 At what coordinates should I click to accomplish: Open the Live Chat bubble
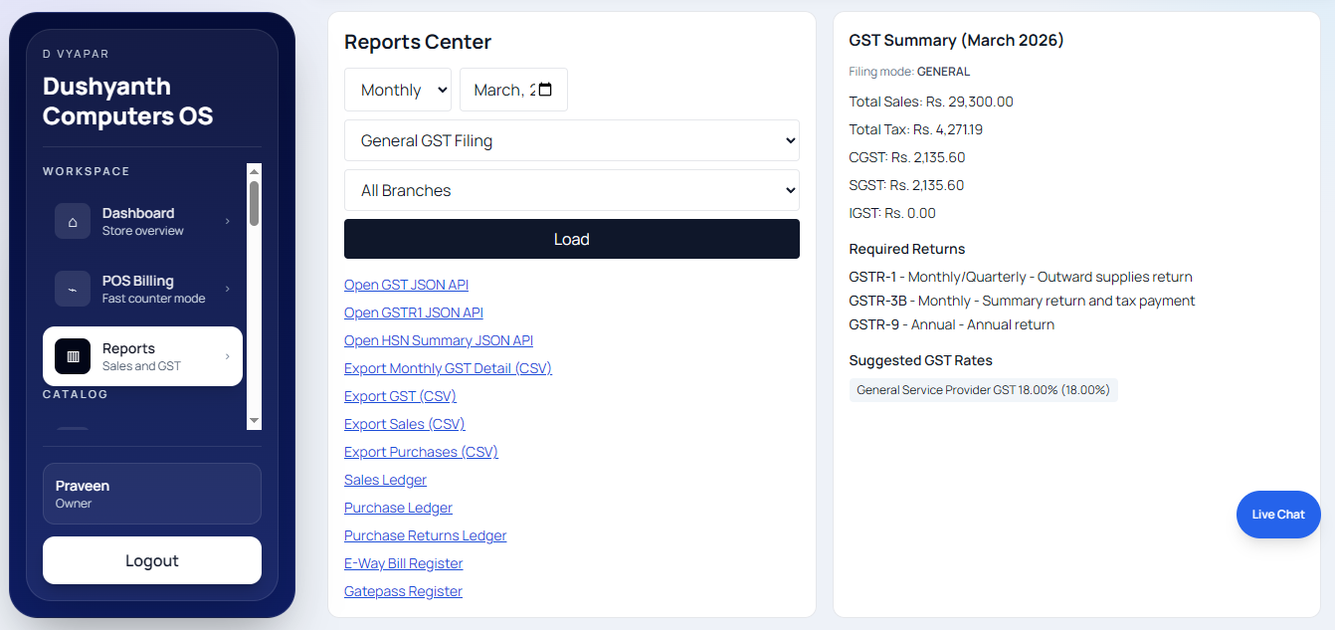point(1277,514)
